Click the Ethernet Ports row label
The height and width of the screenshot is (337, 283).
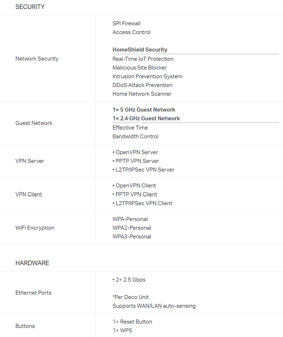pyautogui.click(x=34, y=293)
